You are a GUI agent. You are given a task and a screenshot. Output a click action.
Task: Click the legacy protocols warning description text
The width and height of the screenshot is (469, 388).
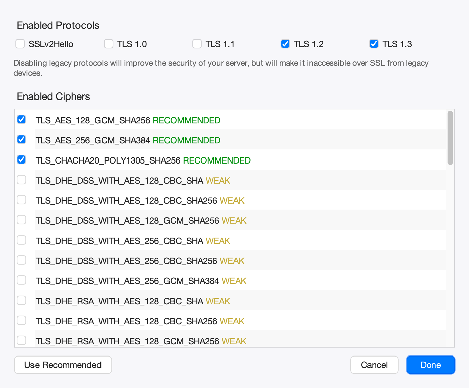(221, 68)
